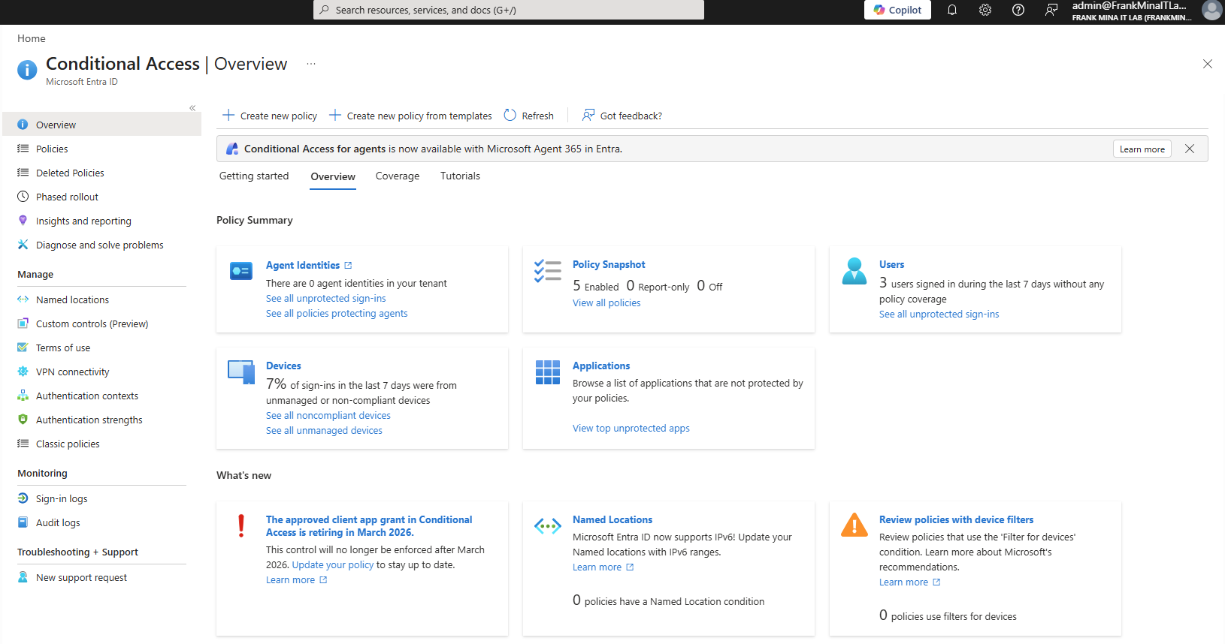The height and width of the screenshot is (644, 1225).
Task: Click See all noncompliant devices link
Action: (328, 415)
